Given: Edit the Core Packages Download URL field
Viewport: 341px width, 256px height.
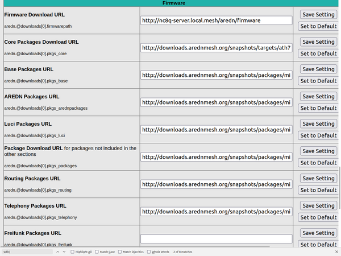Looking at the screenshot, I should pyautogui.click(x=217, y=48).
